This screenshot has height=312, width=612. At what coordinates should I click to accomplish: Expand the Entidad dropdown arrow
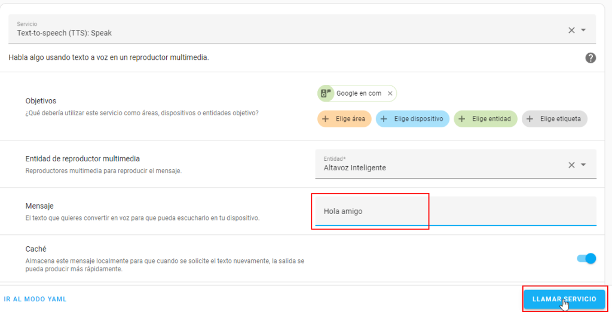pyautogui.click(x=584, y=165)
